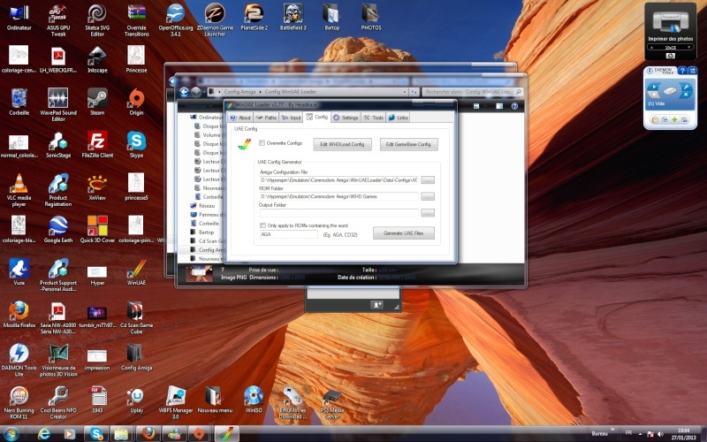Screen dimensions: 707x442
Task: Browse for the ROM Folder
Action: 428,196
